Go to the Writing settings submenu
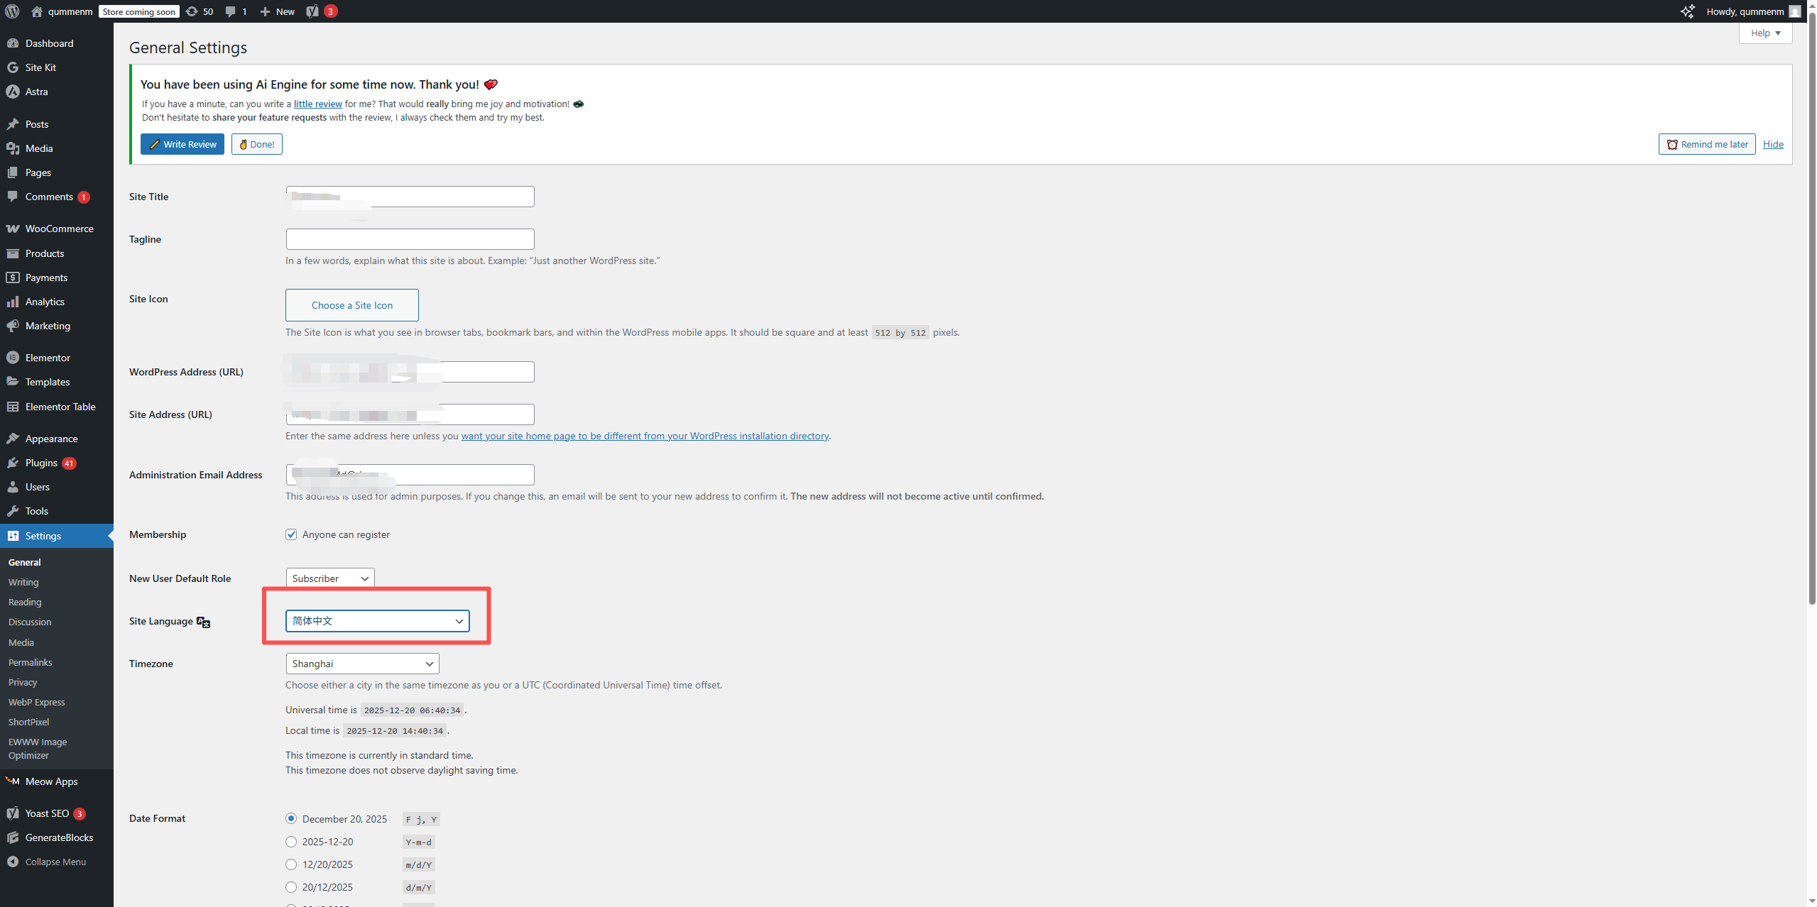 pyautogui.click(x=23, y=582)
